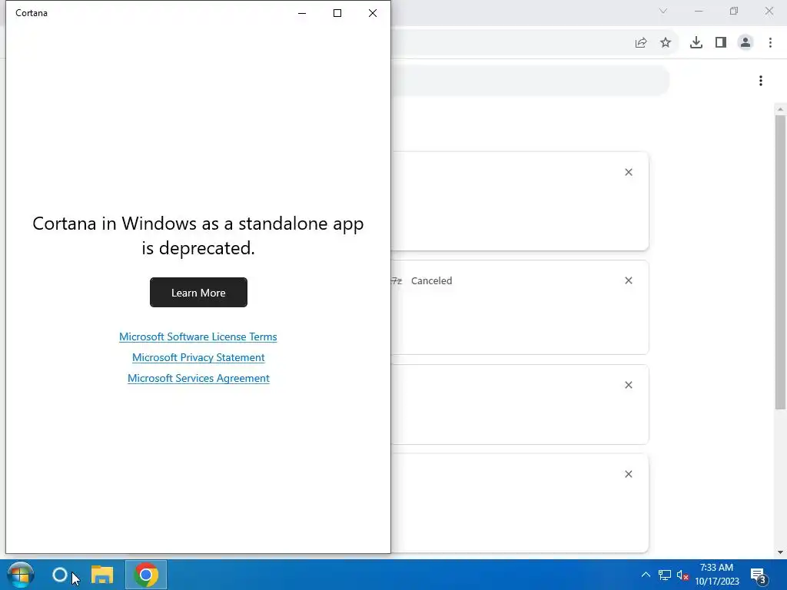This screenshot has height=590, width=787.
Task: Maximize the Cortana window
Action: click(x=337, y=13)
